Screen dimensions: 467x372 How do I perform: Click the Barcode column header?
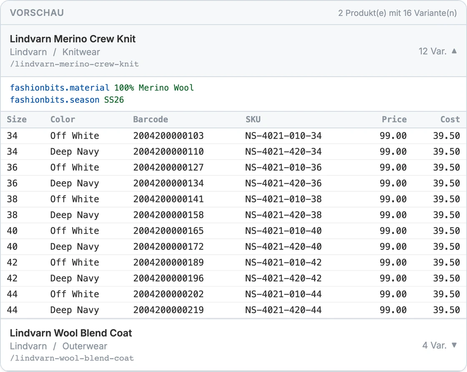tap(151, 119)
